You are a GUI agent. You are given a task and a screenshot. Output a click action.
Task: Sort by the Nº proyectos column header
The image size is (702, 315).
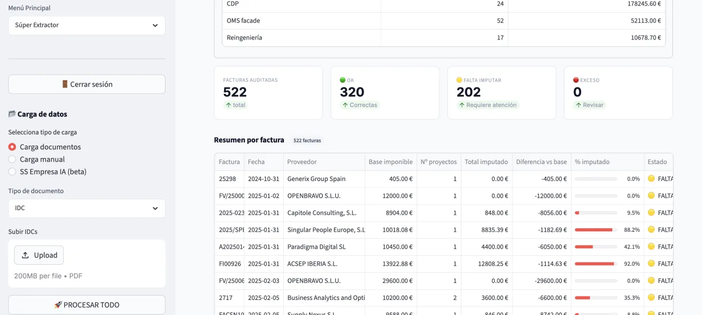439,162
